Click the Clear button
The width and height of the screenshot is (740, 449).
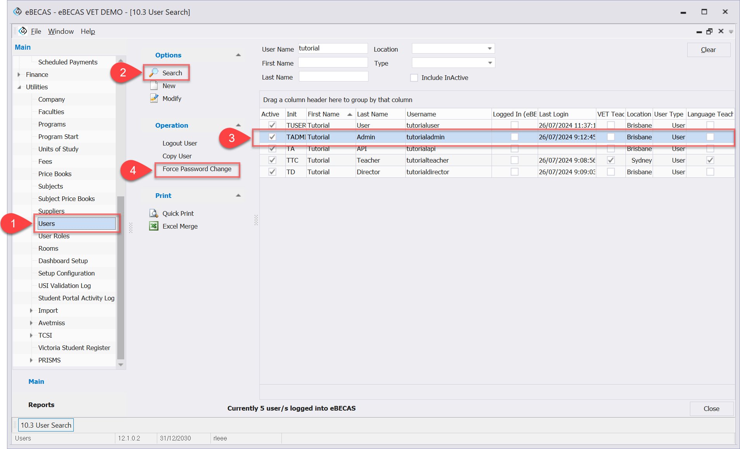pos(708,50)
